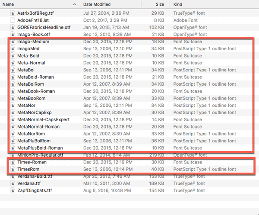Click the Adobe Font kind of AdobeFnt18.lst
This screenshot has width=259, height=215.
pos(186,20)
